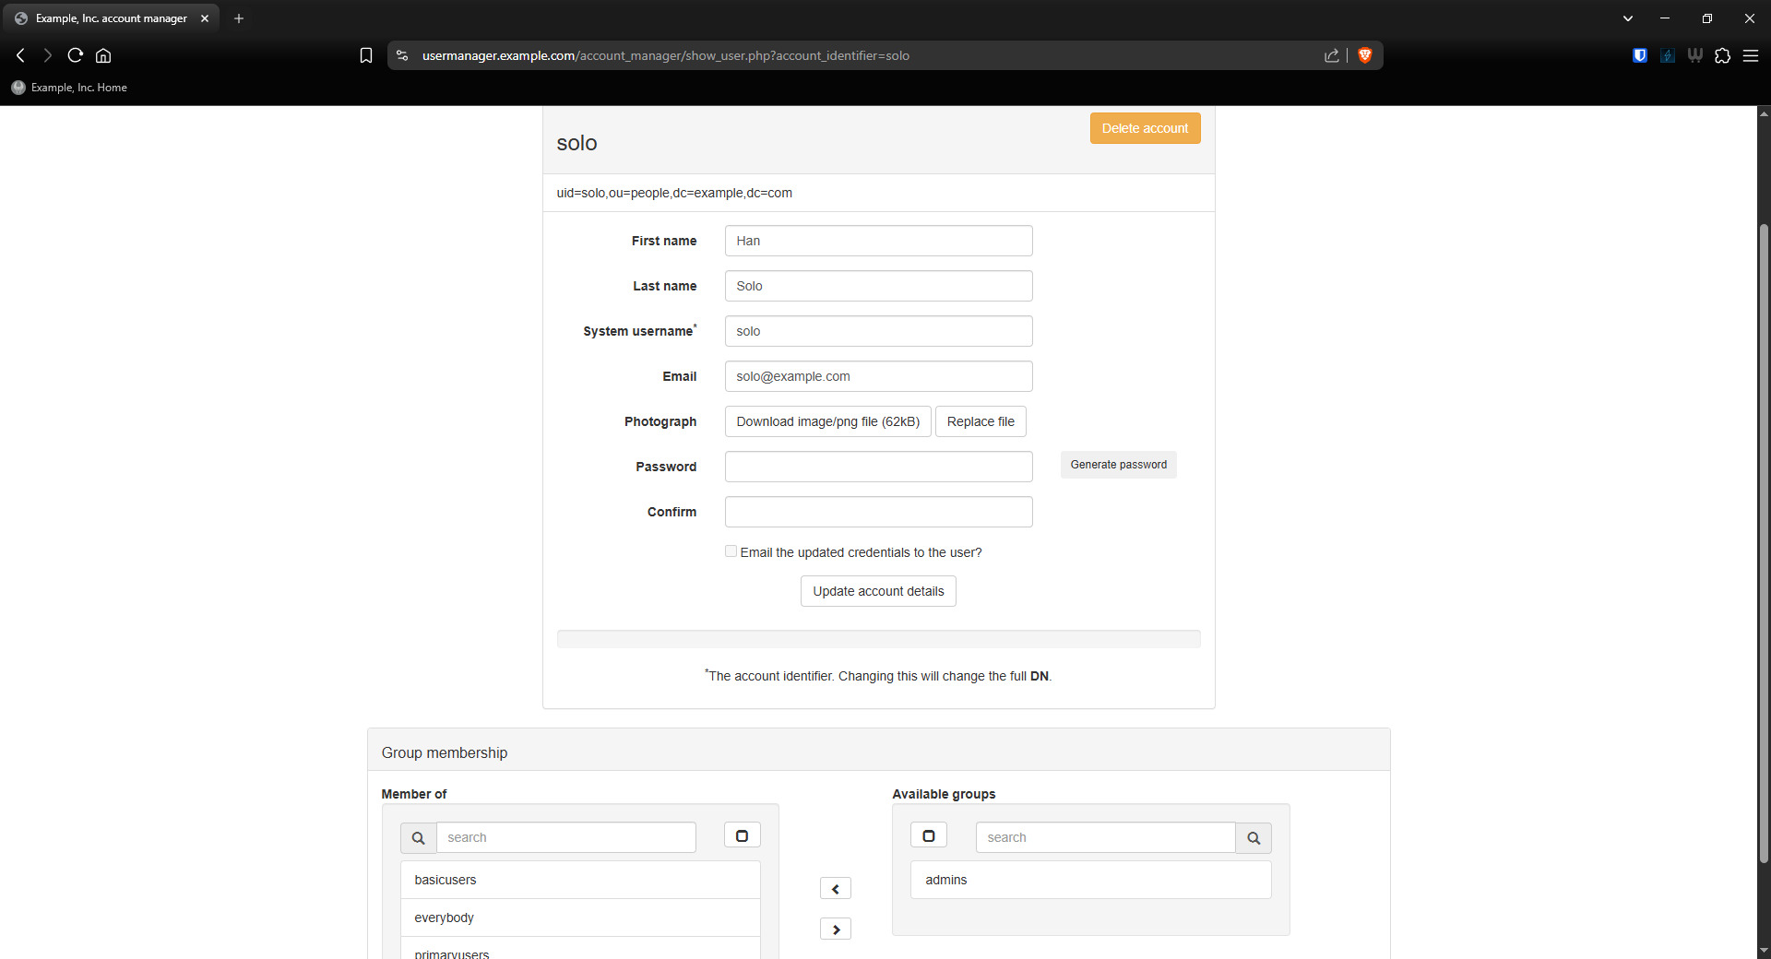Click the Brave Shields lion icon

coord(1365,55)
